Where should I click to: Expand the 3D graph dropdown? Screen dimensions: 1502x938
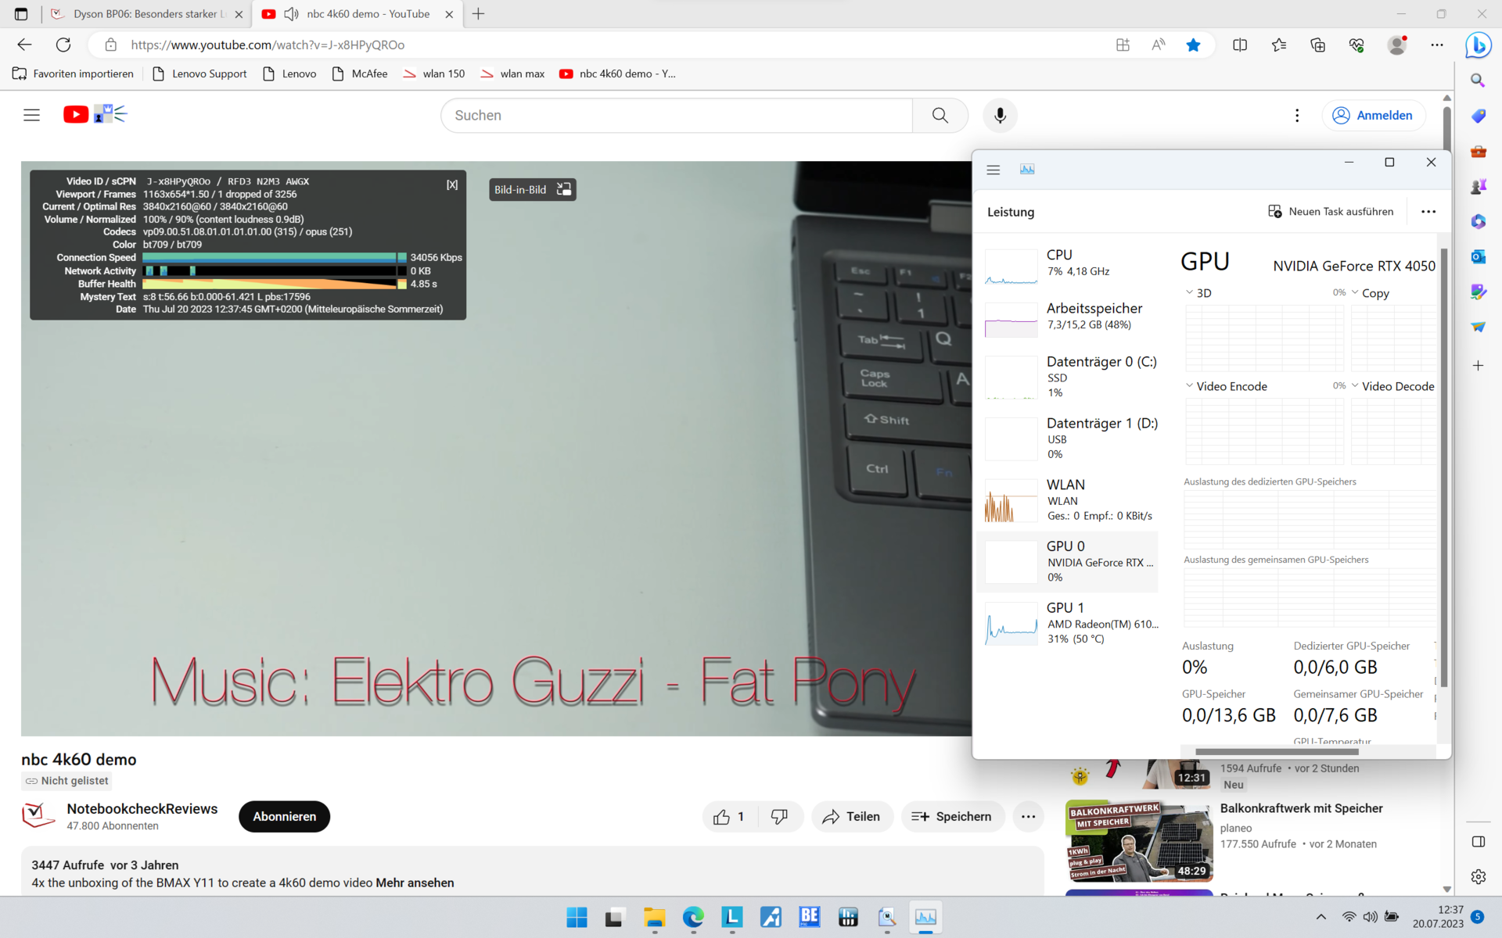coord(1189,292)
